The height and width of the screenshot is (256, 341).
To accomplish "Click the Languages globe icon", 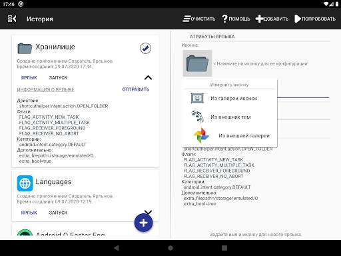I will pos(25,183).
